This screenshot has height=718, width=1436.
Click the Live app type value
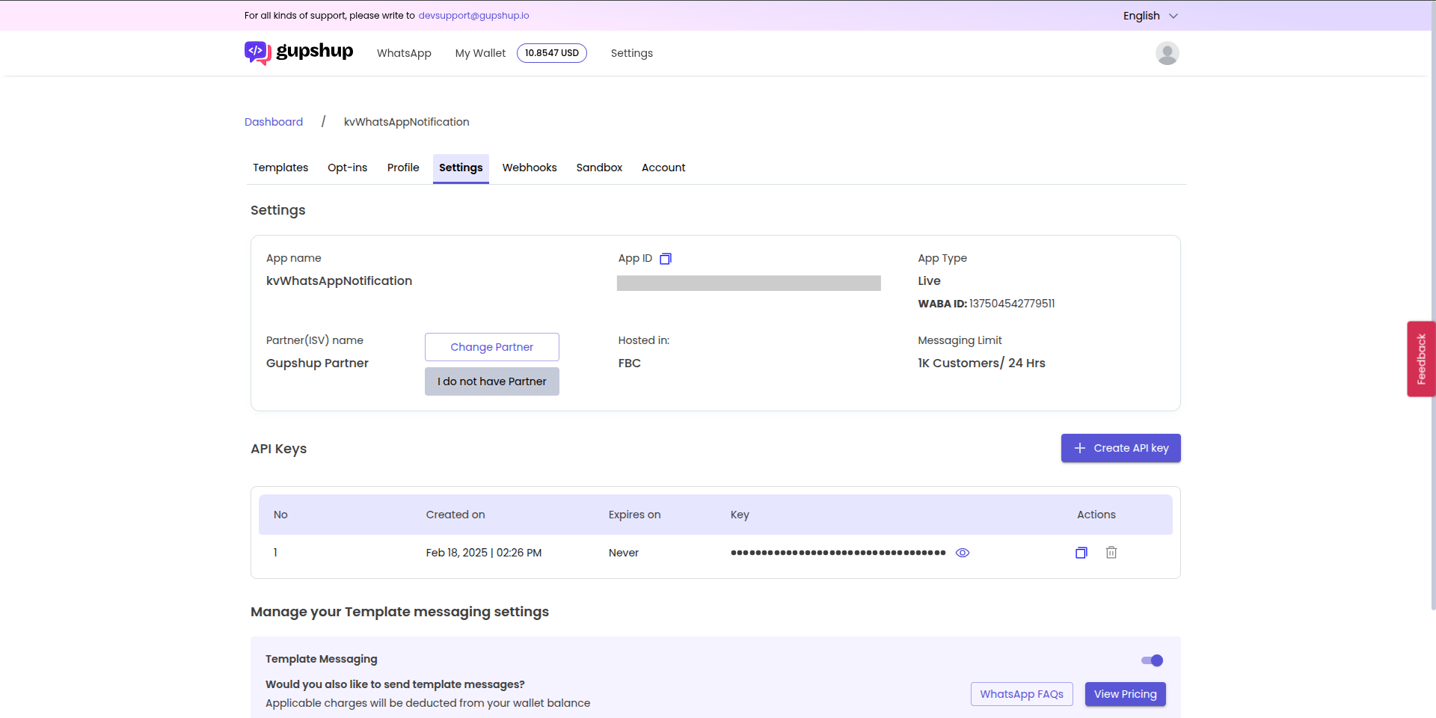click(929, 281)
